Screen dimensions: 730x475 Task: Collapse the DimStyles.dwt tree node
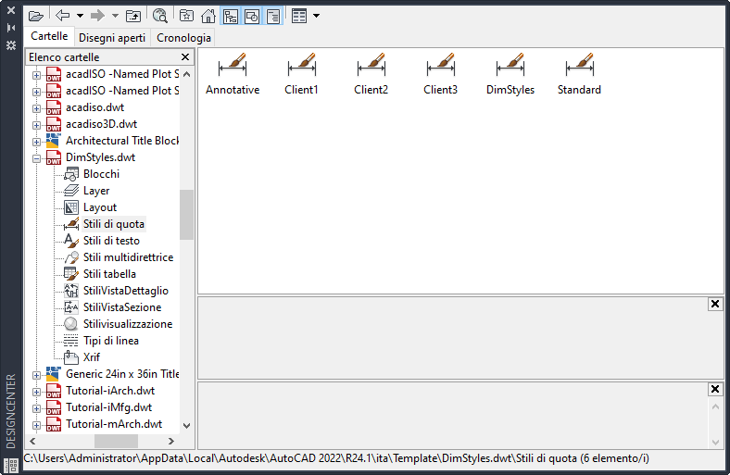36,158
